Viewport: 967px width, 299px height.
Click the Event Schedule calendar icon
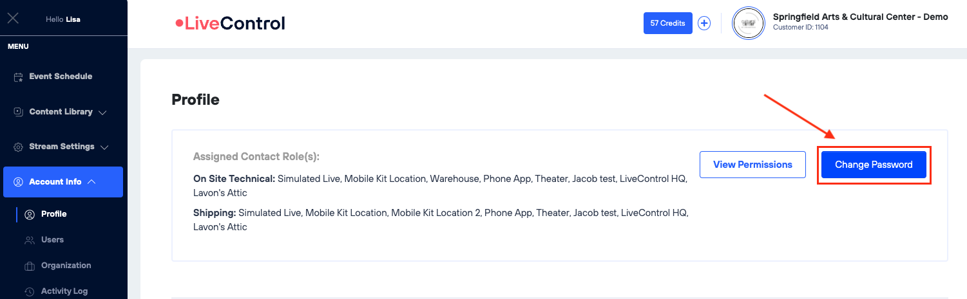click(x=19, y=77)
